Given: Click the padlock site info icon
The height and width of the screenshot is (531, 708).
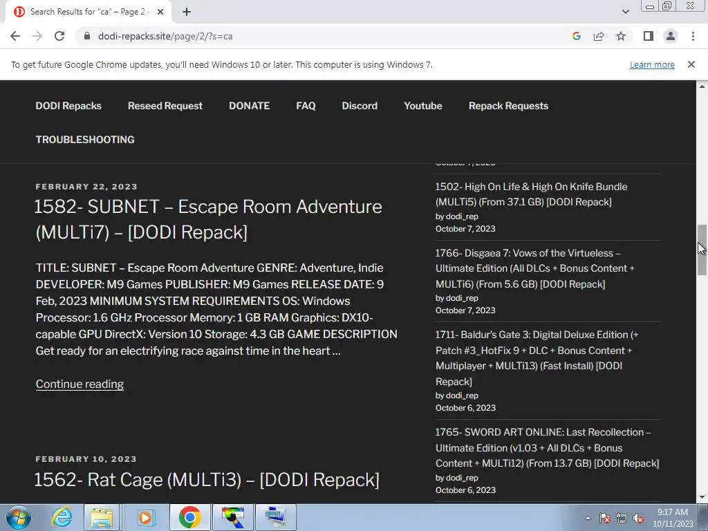Looking at the screenshot, I should [x=87, y=36].
